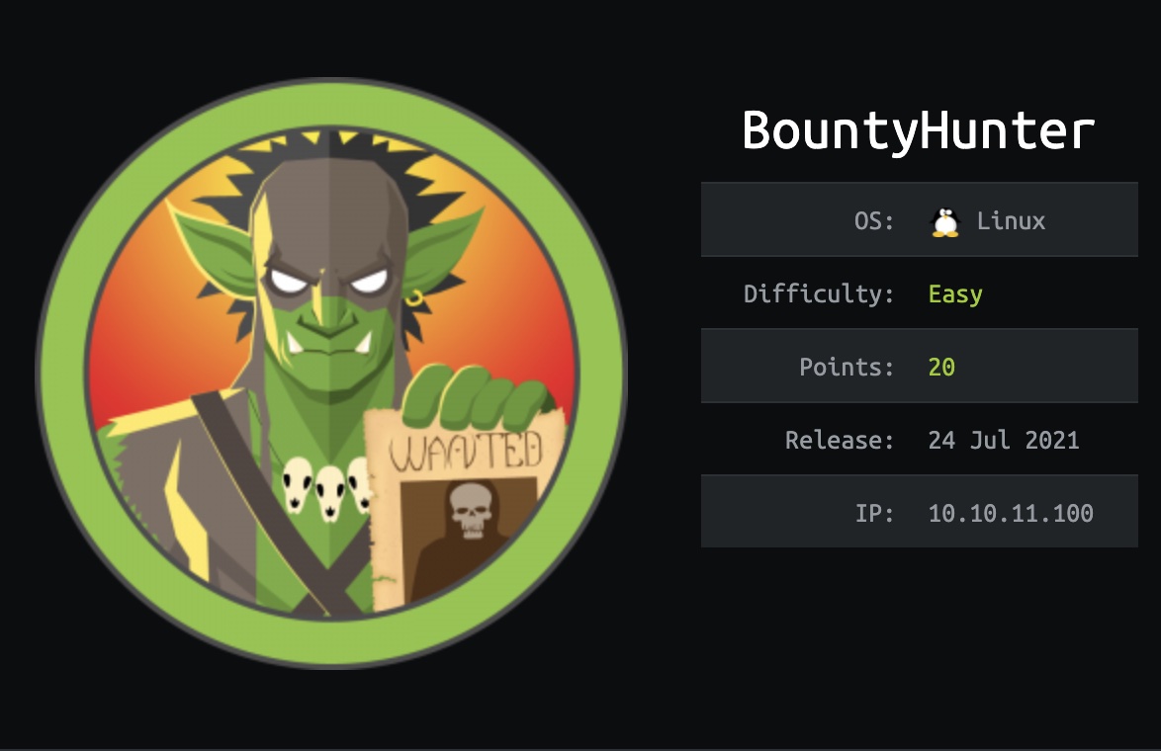Click the Linux penguin icon
This screenshot has width=1161, height=751.
pyautogui.click(x=944, y=222)
